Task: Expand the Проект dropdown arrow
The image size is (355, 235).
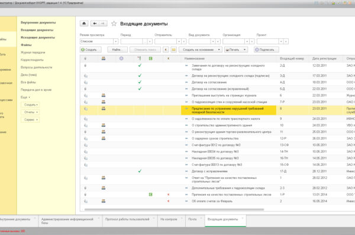Action: [x=281, y=41]
